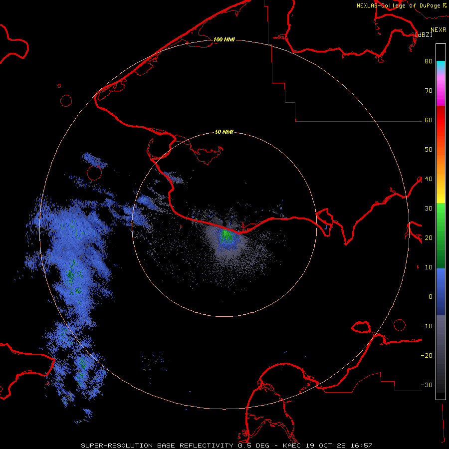449x449 pixels.
Task: Click the 50 value on the dBZ scale
Action: pyautogui.click(x=429, y=150)
